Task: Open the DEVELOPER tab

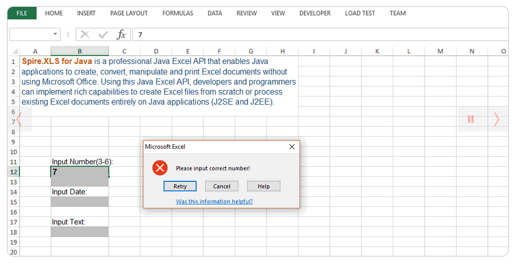Action: coord(315,13)
